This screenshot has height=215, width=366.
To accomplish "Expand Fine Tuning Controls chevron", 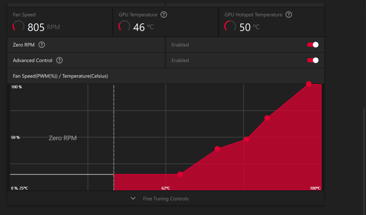I will (133, 199).
